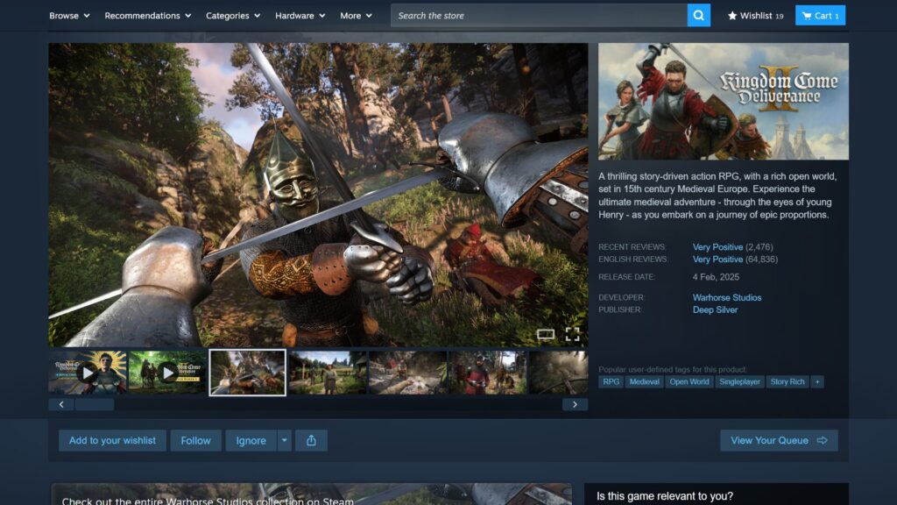Select the Open World tag
This screenshot has height=505, width=897.
[689, 382]
